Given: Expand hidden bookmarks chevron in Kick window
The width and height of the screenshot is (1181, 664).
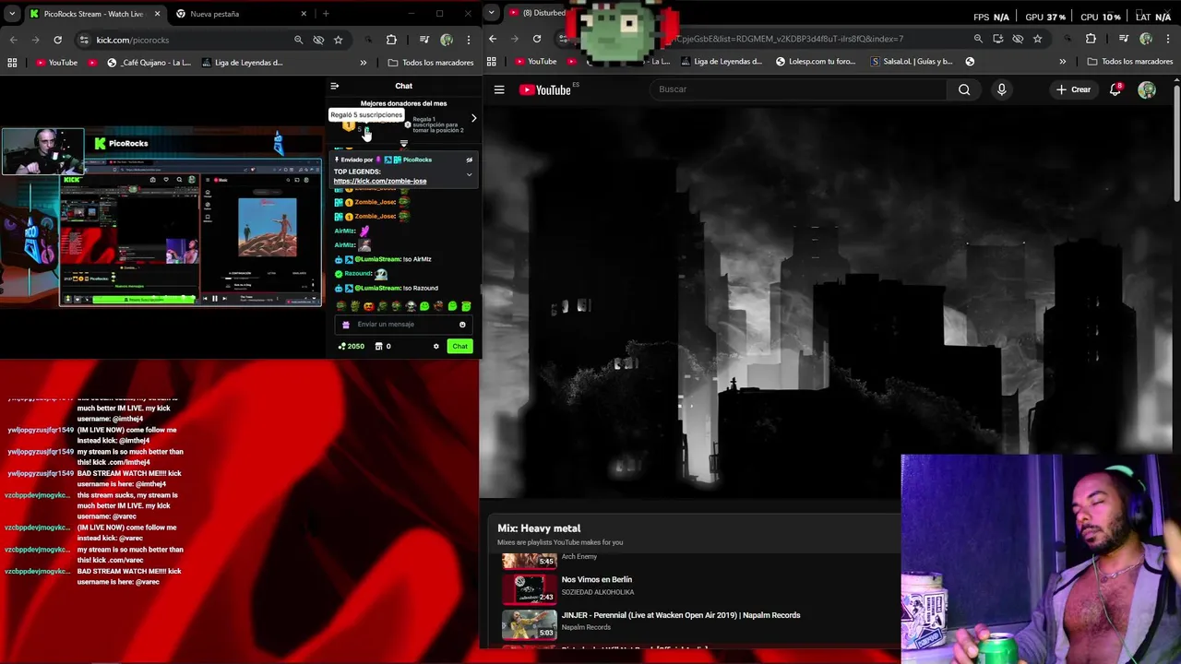Looking at the screenshot, I should click(x=363, y=63).
